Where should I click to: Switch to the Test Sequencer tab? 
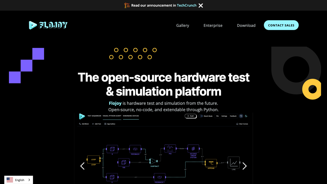tap(94, 116)
